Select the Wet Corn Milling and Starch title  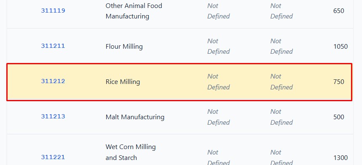(131, 152)
